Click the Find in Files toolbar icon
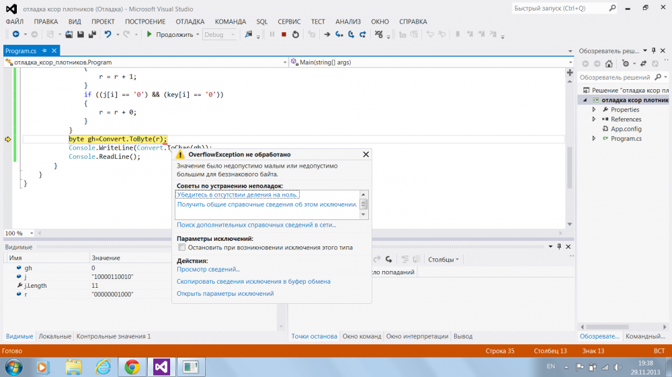Viewport: 672px width, 377px height. [x=248, y=34]
